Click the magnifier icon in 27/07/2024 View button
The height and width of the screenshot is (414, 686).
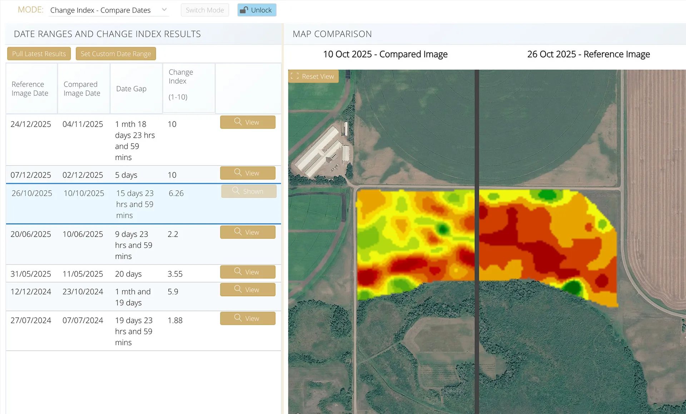pyautogui.click(x=238, y=318)
